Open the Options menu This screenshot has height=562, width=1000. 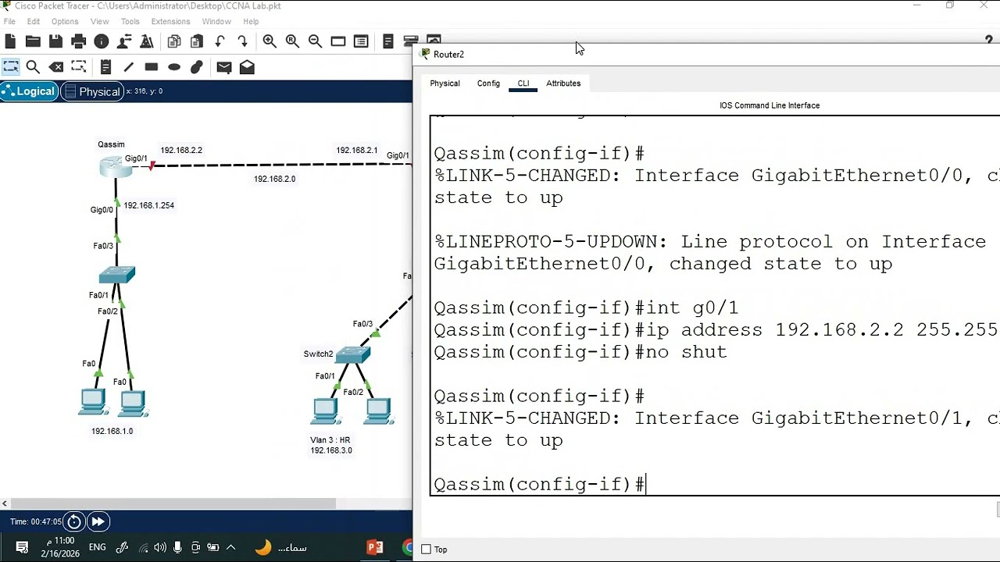[65, 22]
